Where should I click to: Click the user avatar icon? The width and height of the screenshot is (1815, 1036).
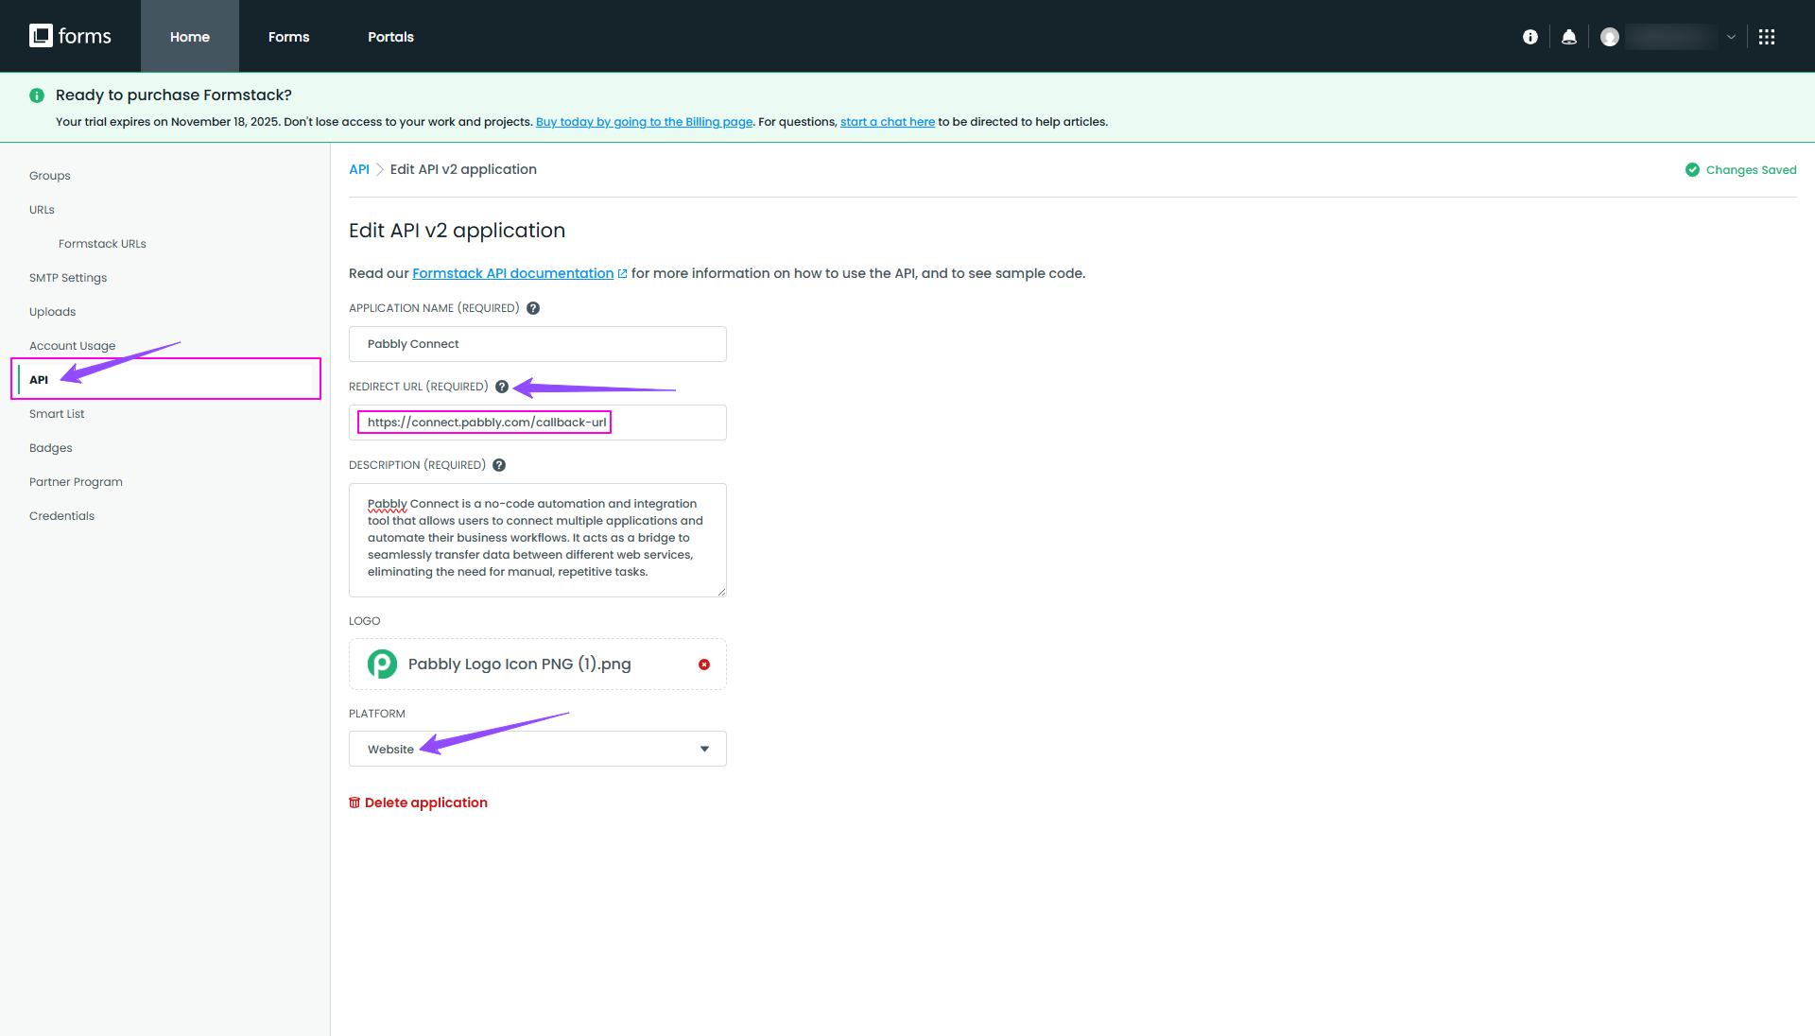1610,37
